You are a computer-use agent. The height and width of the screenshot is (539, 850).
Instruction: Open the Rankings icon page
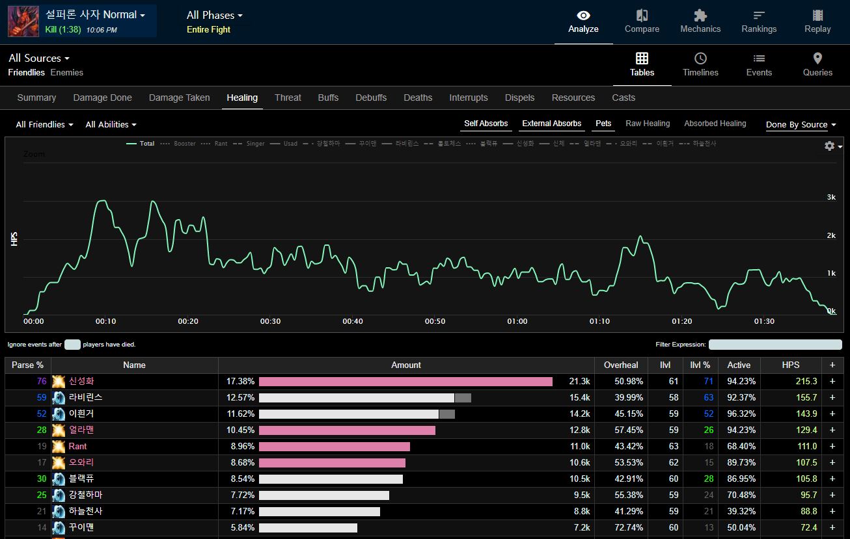[x=759, y=16]
